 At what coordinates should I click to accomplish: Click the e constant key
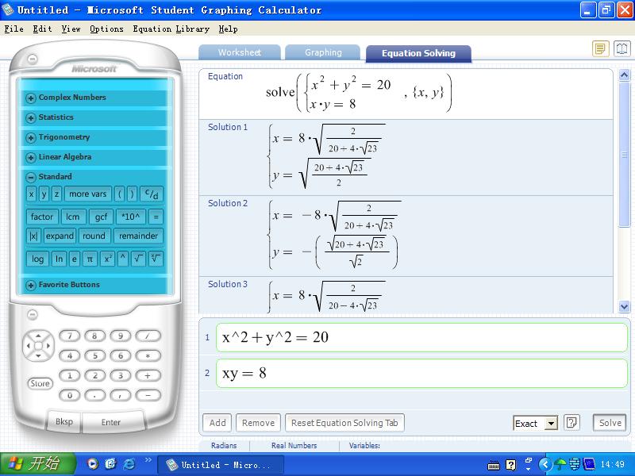(x=74, y=259)
